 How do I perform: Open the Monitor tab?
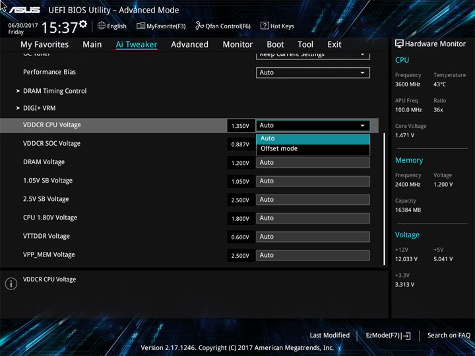pos(237,45)
